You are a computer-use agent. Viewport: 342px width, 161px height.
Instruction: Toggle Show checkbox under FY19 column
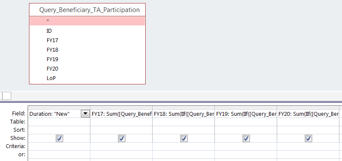pos(246,138)
